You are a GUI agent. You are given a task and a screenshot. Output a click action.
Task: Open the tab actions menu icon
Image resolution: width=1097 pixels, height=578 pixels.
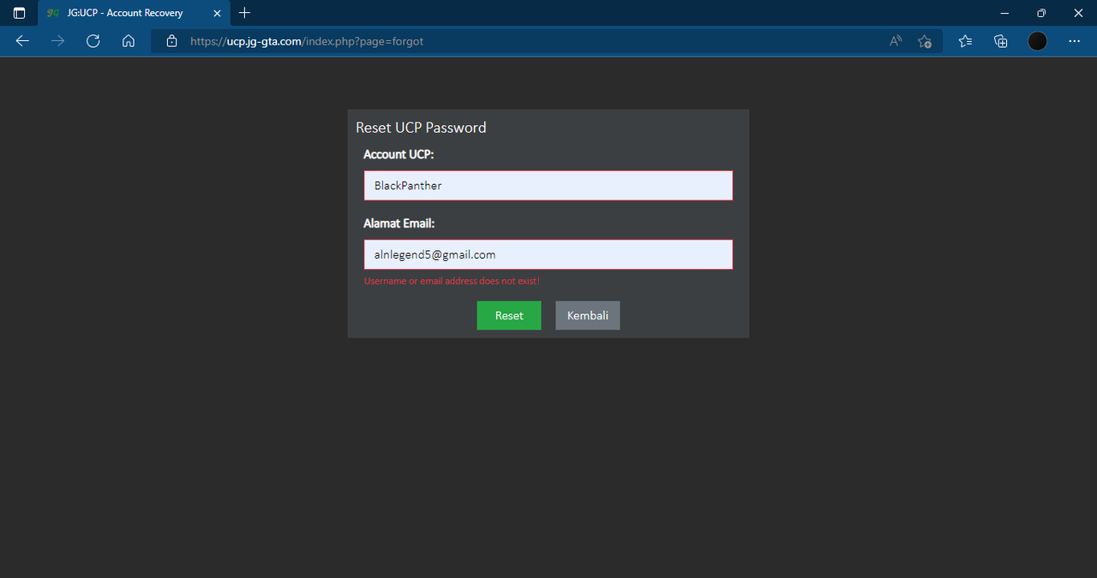[x=19, y=13]
